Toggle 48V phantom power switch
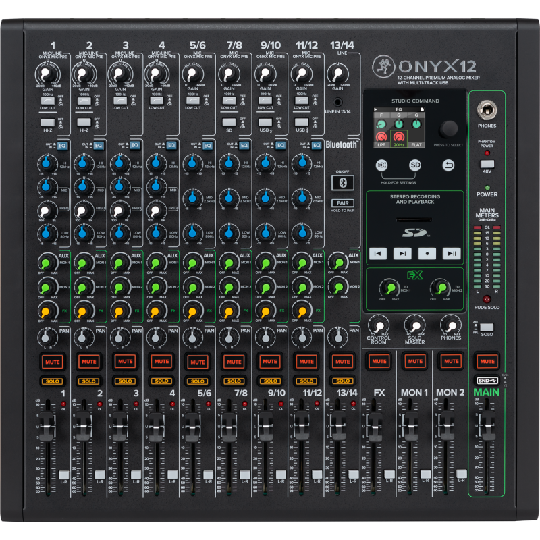This screenshot has height=540, width=540. coord(487,164)
